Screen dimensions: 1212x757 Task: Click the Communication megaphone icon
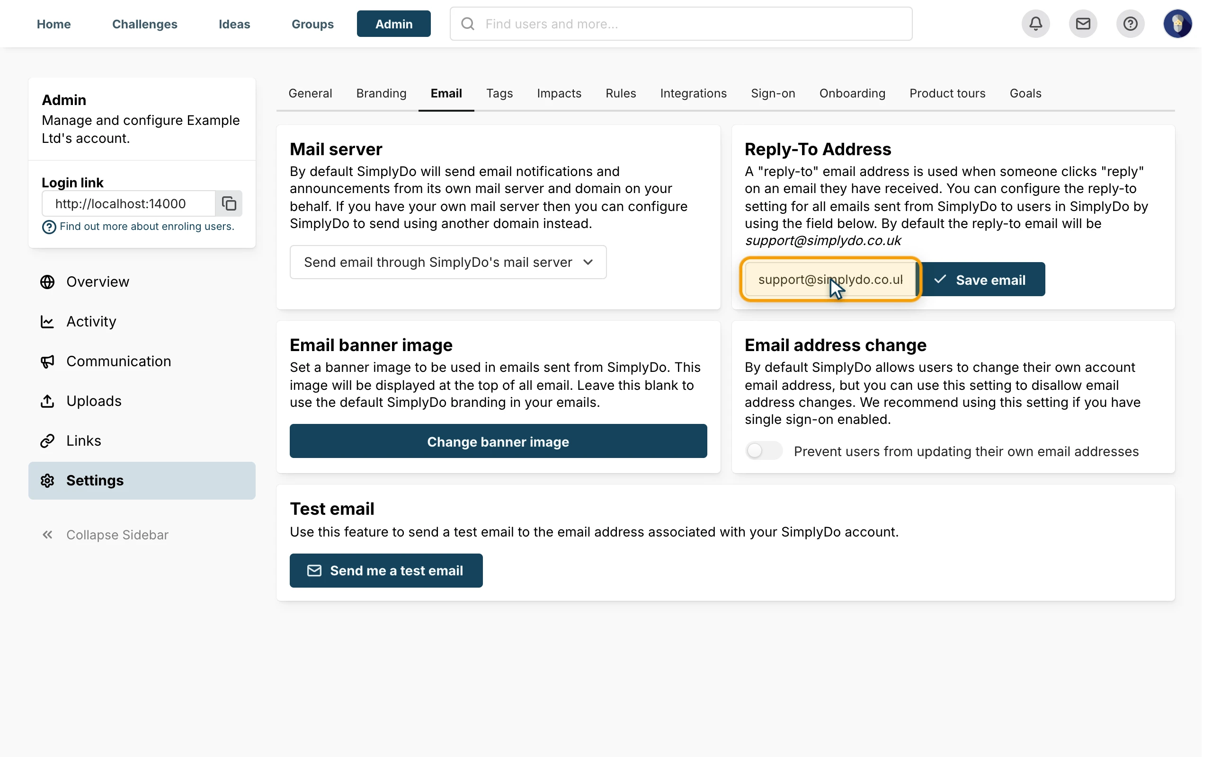pyautogui.click(x=47, y=361)
